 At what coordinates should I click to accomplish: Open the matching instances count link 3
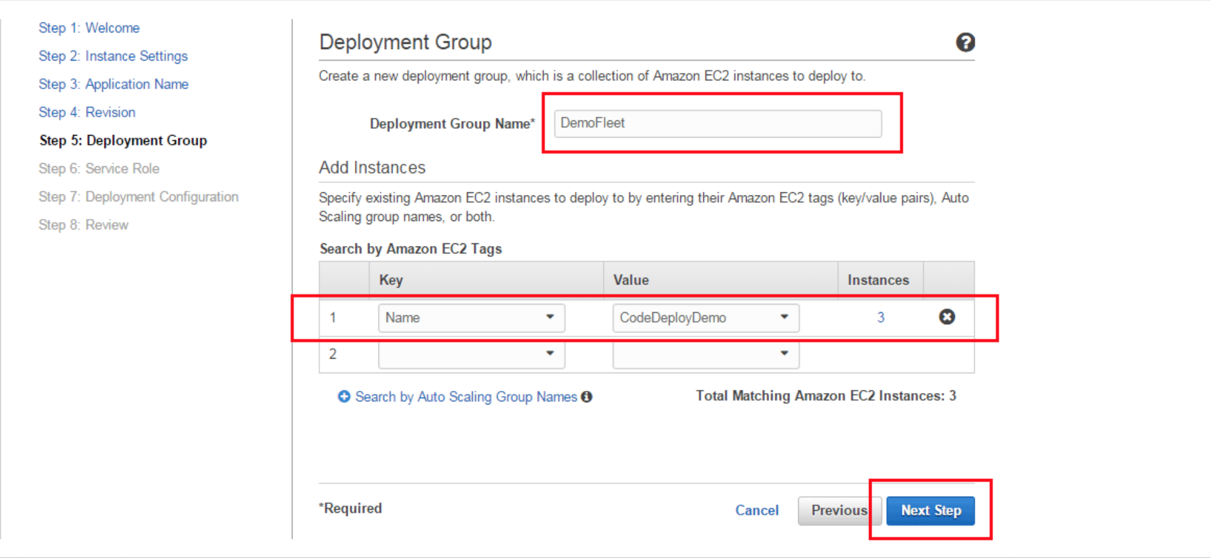pos(880,317)
